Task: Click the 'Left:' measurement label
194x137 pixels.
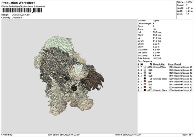Action: tap(140, 32)
